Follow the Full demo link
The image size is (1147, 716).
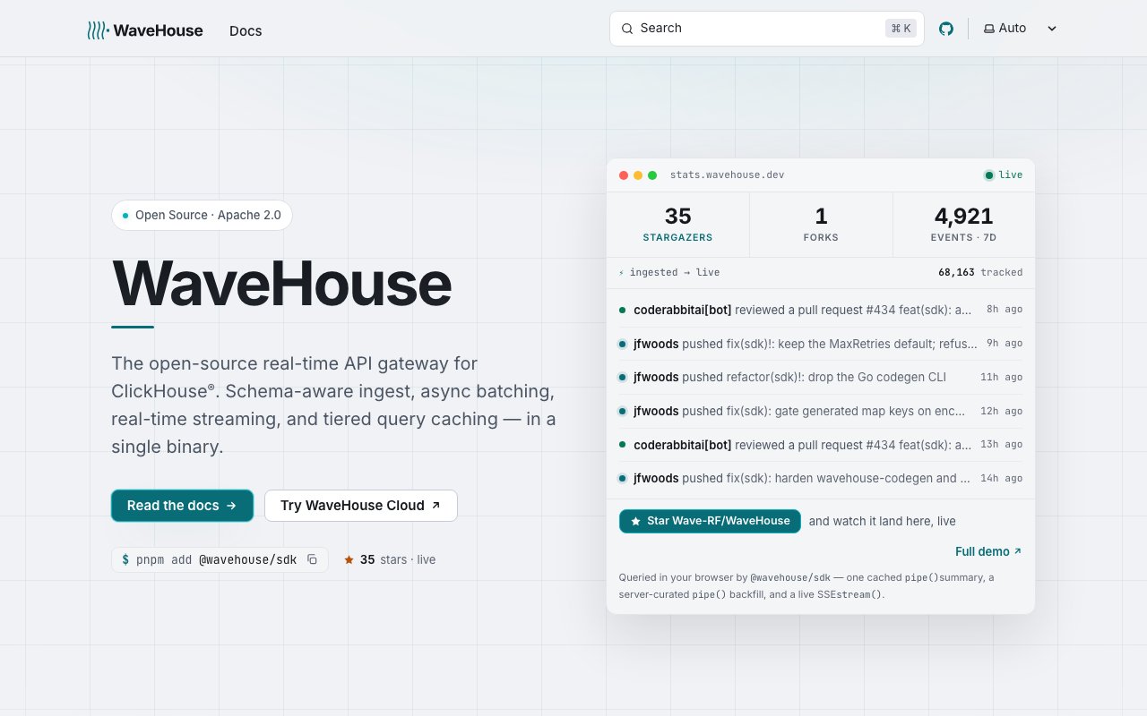tap(988, 551)
